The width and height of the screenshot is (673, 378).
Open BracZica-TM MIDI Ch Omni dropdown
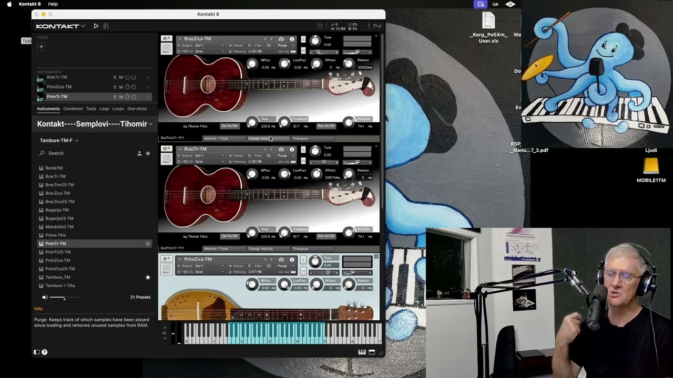click(x=201, y=51)
